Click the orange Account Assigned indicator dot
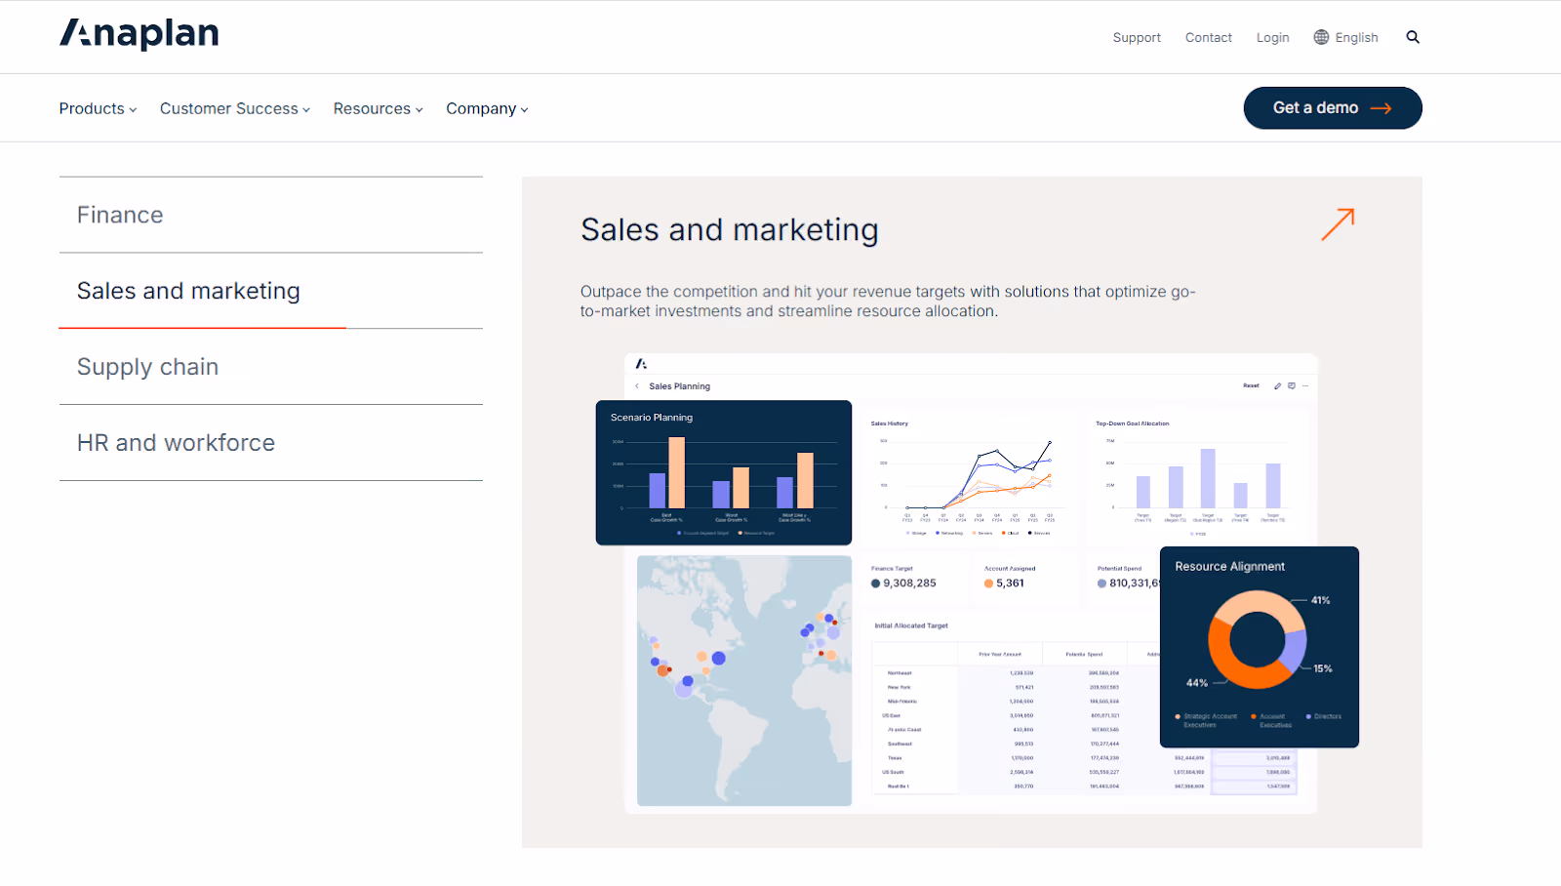The image size is (1561, 886). pos(988,582)
